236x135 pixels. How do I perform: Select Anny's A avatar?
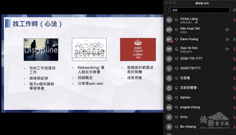(x=169, y=117)
